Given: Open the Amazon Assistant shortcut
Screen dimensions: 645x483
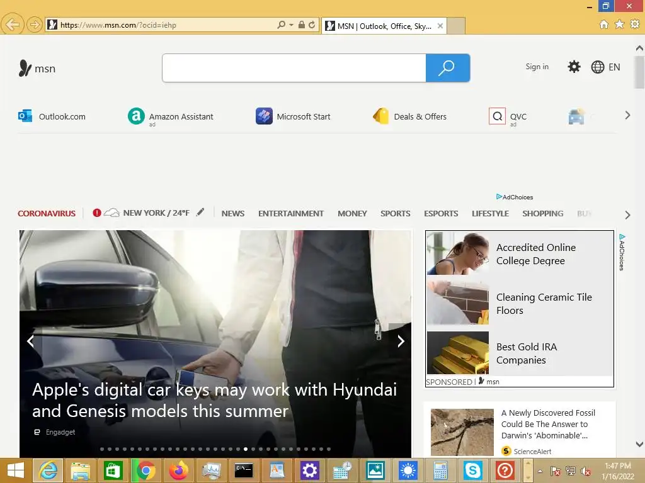Looking at the screenshot, I should click(x=171, y=116).
